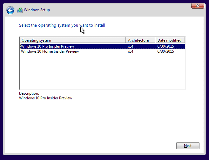Sort by Operating system column header
This screenshot has width=209, height=160.
click(73, 40)
